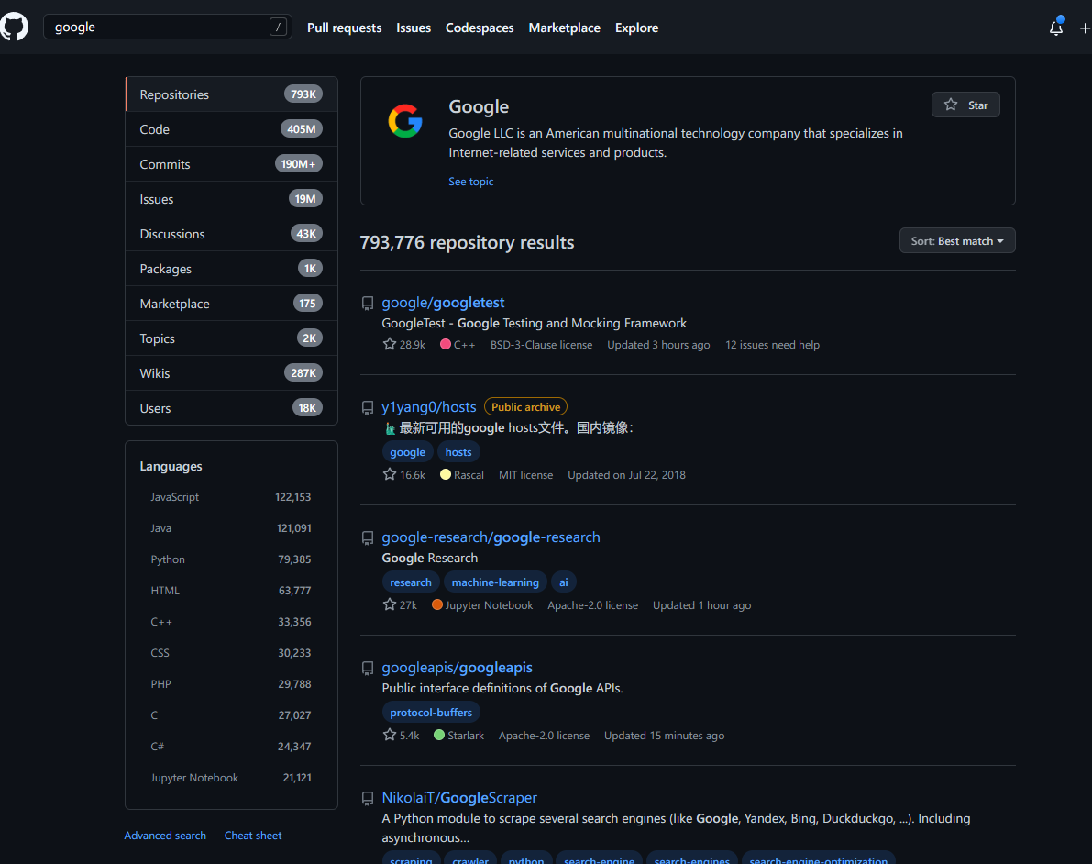Click the machine-learning topic tag
1092x864 pixels.
pos(495,582)
